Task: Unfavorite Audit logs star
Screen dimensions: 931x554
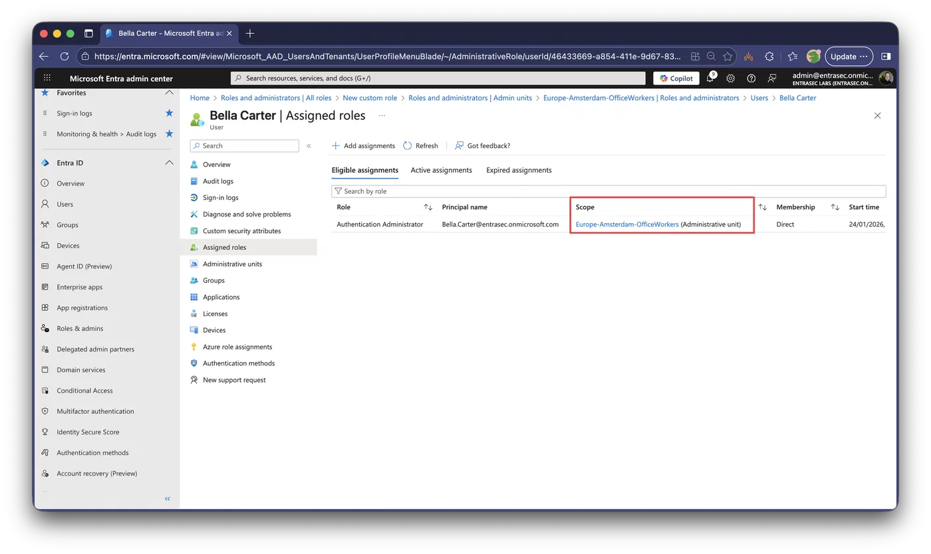Action: click(169, 134)
